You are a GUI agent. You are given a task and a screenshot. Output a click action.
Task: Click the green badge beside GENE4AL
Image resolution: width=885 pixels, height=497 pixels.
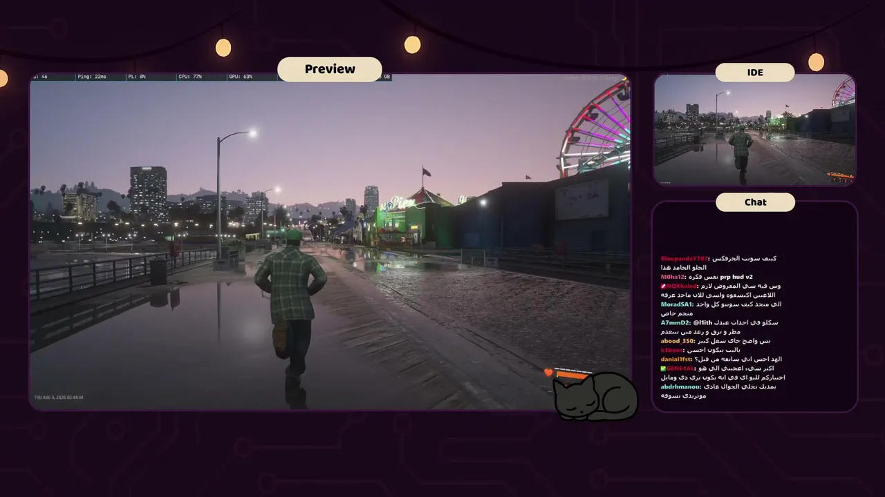pos(664,369)
